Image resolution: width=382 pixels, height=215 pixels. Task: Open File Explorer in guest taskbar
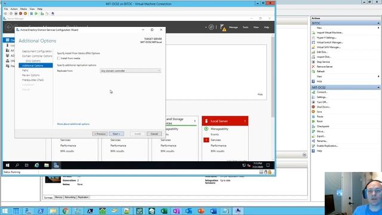pos(47,165)
